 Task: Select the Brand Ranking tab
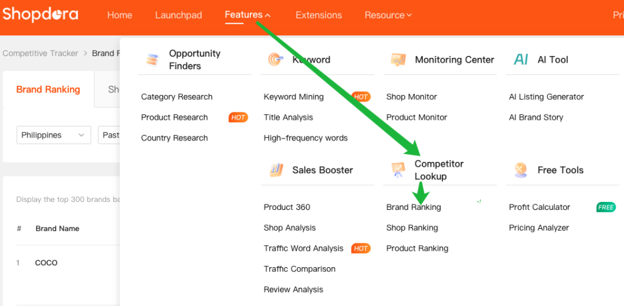click(x=48, y=89)
